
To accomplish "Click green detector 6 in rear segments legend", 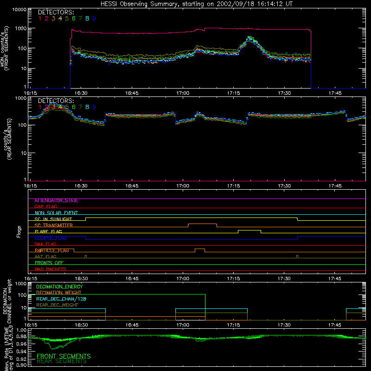I will [74, 107].
